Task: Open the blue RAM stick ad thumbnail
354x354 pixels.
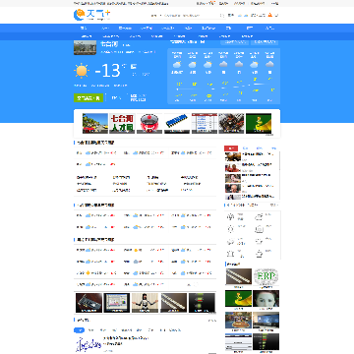Action: tap(177, 123)
